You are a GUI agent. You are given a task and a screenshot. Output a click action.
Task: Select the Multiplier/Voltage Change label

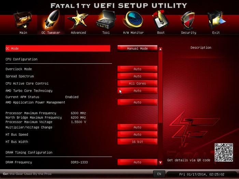pos(29,127)
